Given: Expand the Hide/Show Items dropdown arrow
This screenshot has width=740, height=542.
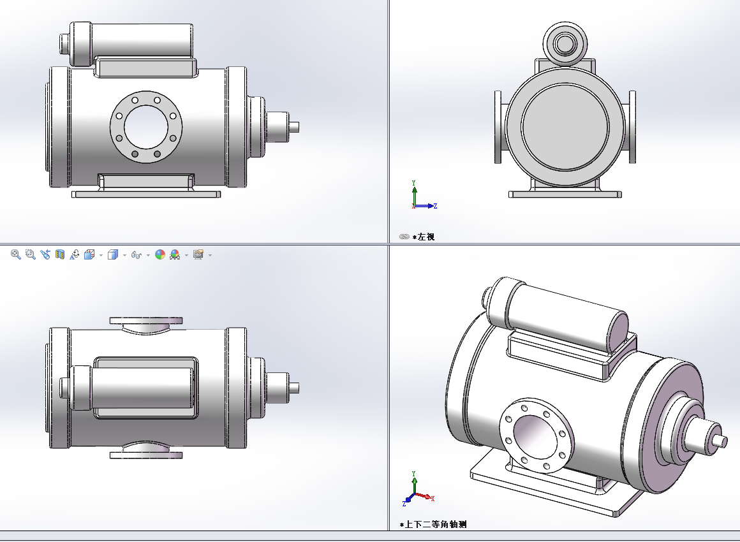Looking at the screenshot, I should pos(148,255).
